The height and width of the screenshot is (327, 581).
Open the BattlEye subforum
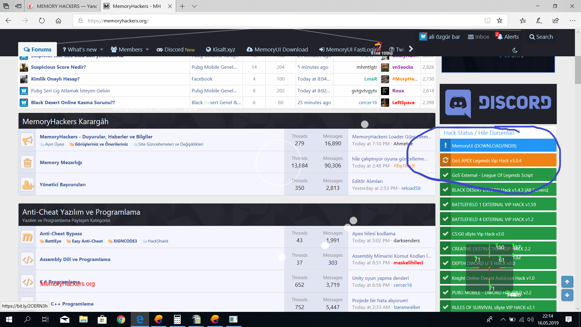point(53,241)
